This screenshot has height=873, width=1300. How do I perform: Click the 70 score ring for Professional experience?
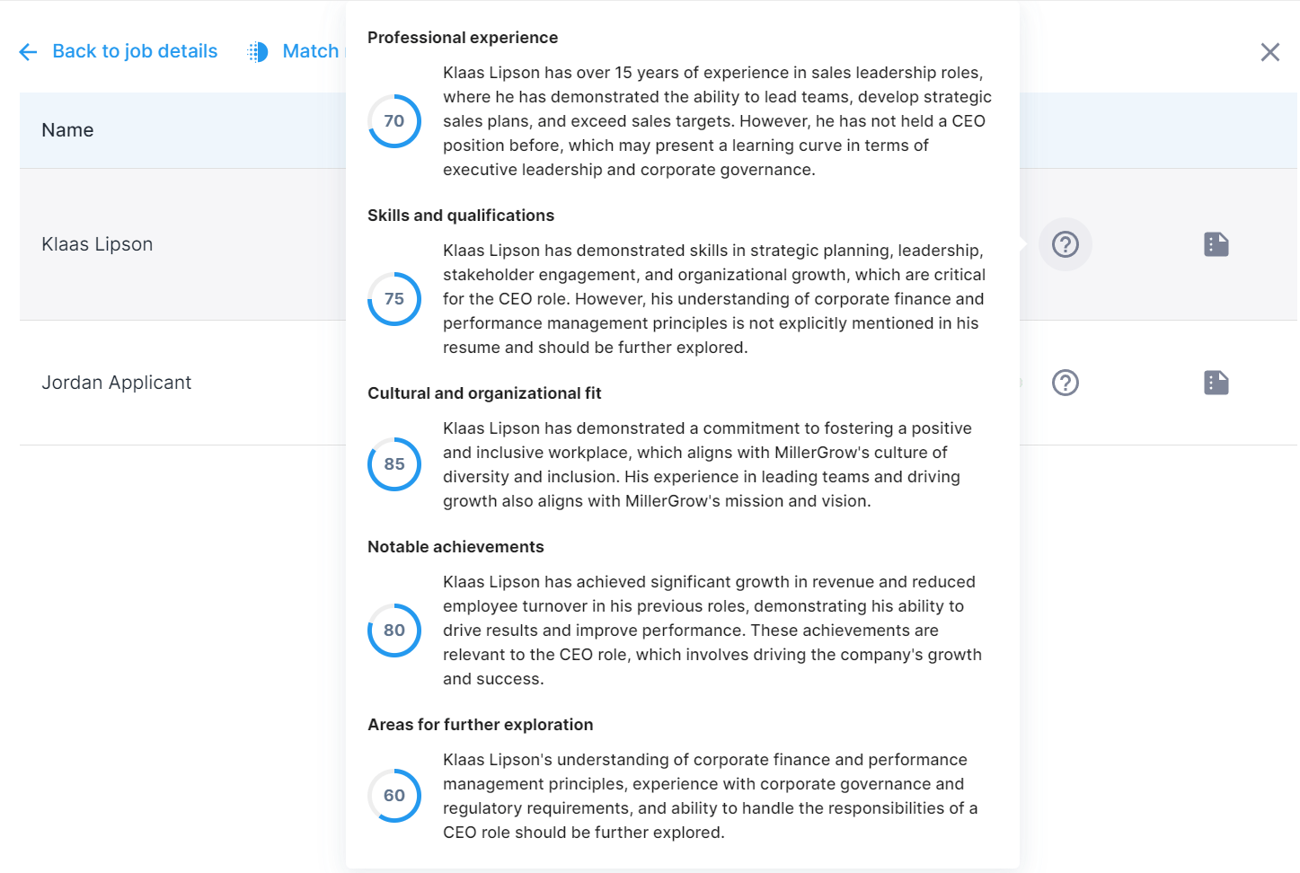(394, 121)
